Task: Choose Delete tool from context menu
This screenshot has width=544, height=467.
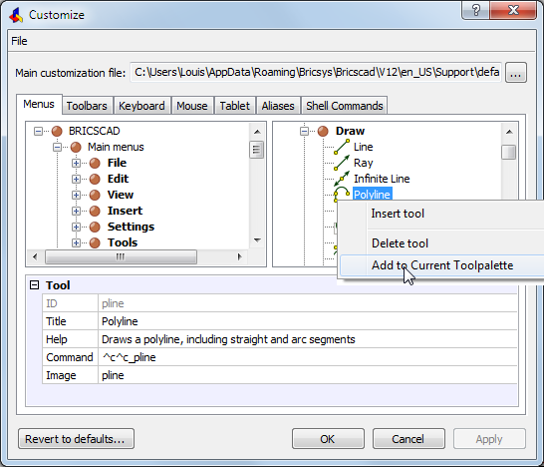Action: 400,243
